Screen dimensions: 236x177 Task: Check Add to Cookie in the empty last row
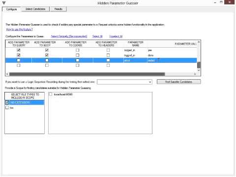click(78, 65)
